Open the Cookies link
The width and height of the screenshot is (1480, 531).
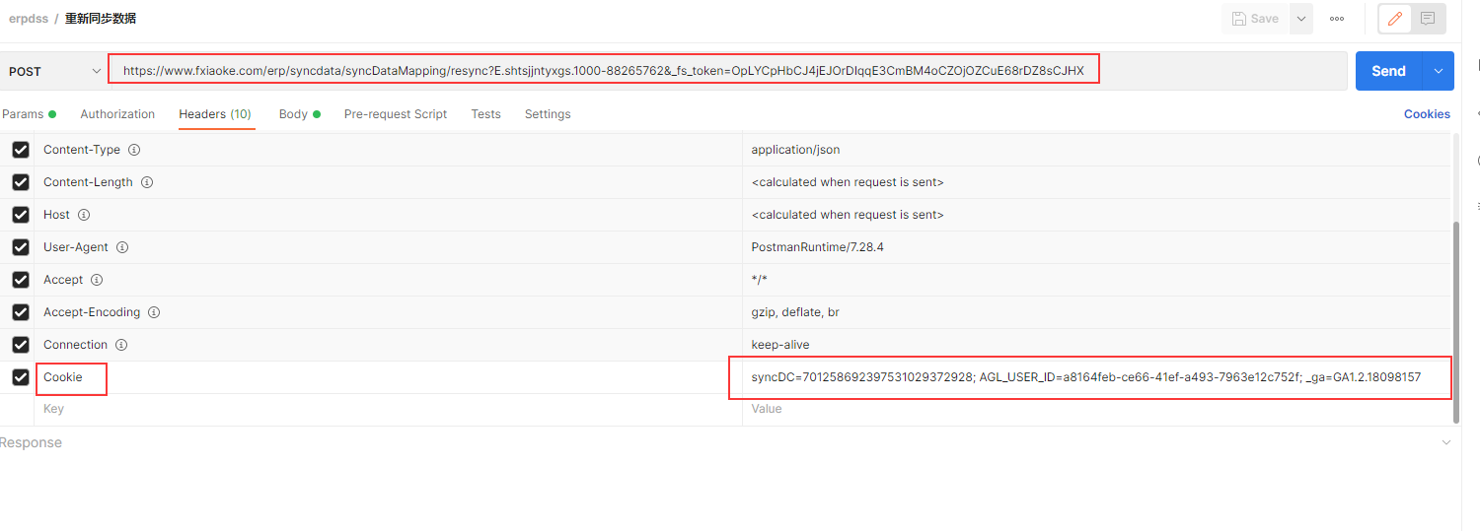point(1427,114)
